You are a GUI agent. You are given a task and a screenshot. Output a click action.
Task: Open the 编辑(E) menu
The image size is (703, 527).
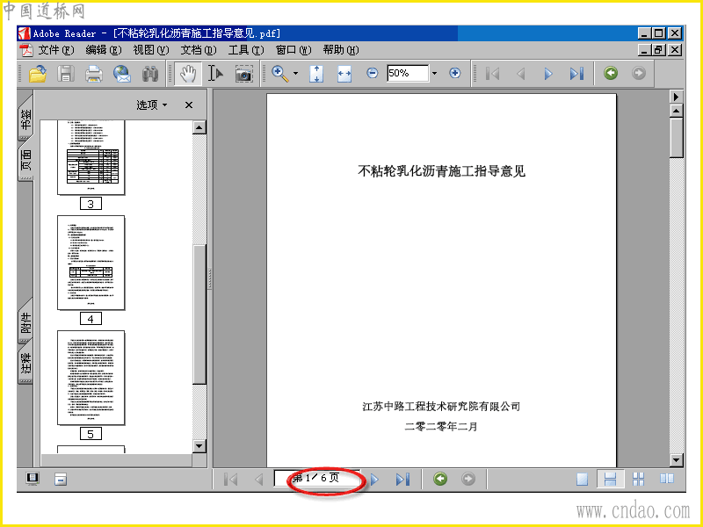click(x=104, y=50)
